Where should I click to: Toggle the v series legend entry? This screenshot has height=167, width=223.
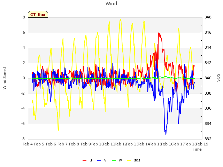click(102, 160)
